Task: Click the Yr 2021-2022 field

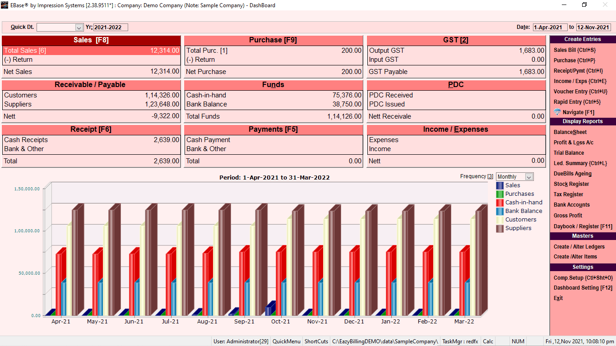Action: [x=111, y=28]
